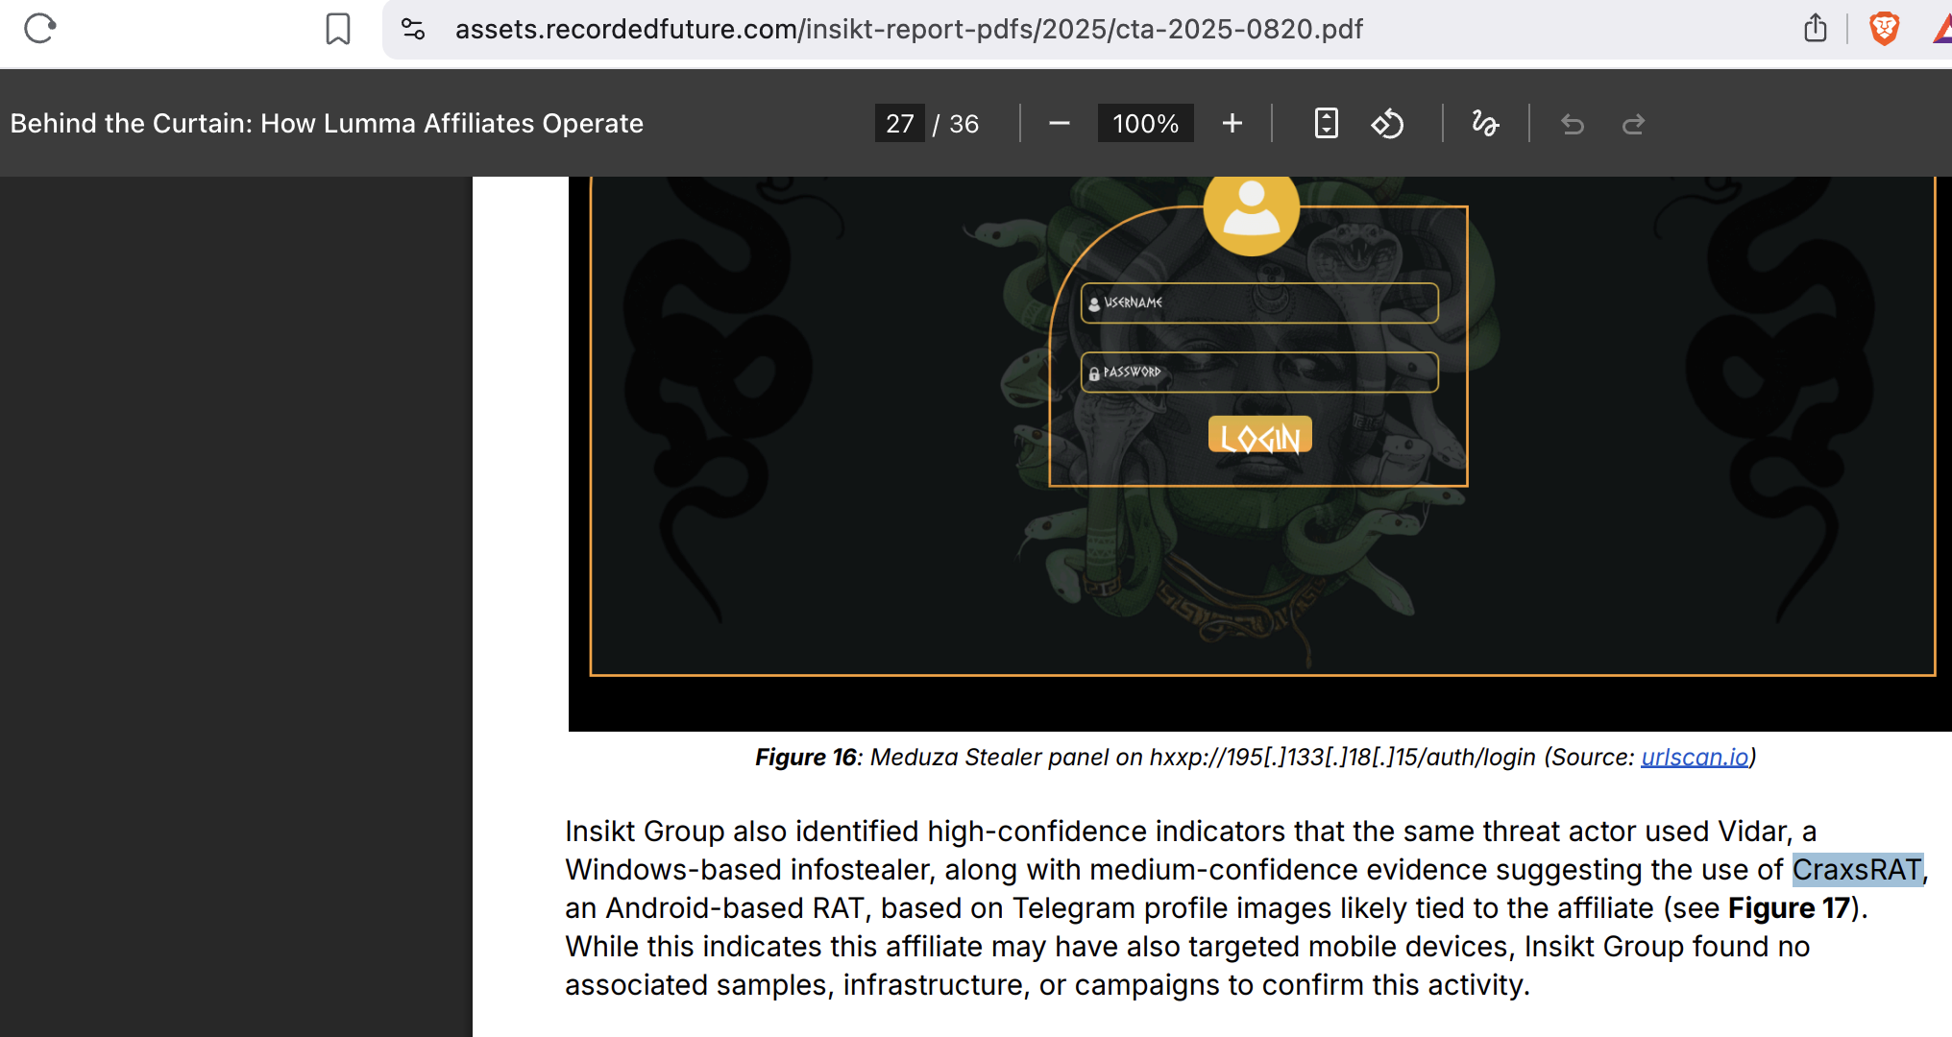Open Brave Shields lion icon

(1884, 29)
